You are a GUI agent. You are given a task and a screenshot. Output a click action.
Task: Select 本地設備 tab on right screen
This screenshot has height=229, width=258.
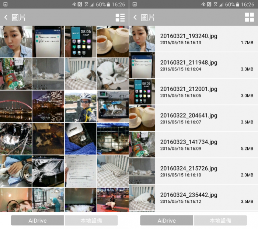(220, 221)
